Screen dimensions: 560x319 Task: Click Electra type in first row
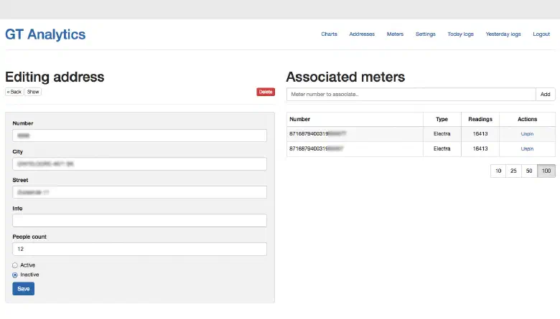(442, 134)
